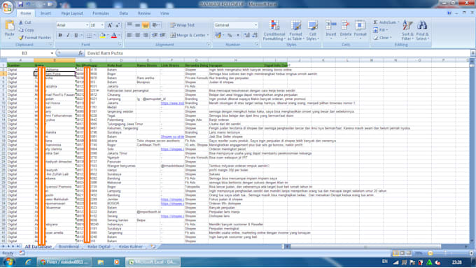Screen dimensions: 476x268
Task: Open Sort & Filter
Action: [x=407, y=30]
